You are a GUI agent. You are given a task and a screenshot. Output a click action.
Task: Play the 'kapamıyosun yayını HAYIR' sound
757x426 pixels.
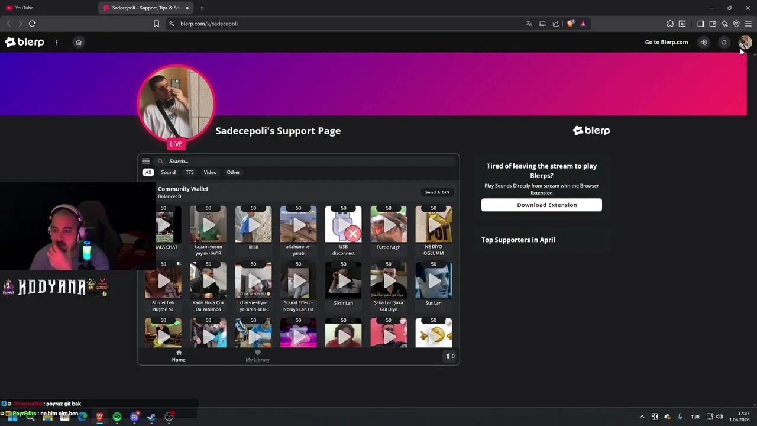pos(208,224)
